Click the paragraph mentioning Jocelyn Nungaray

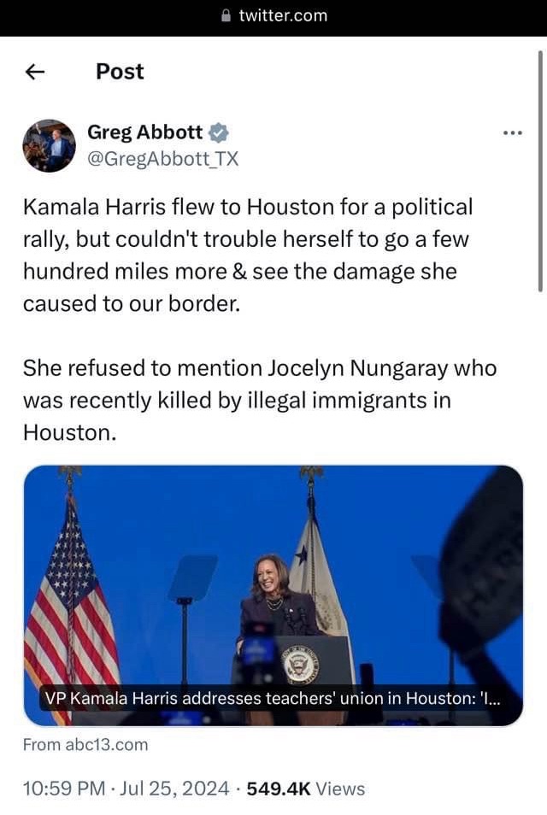click(260, 400)
